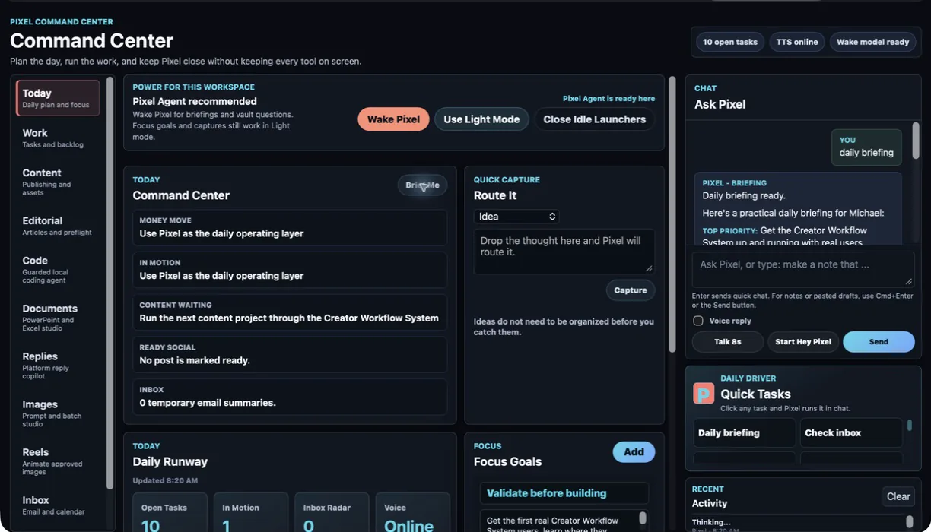Click the Voice Online stat tile
The image size is (931, 532).
click(412, 513)
